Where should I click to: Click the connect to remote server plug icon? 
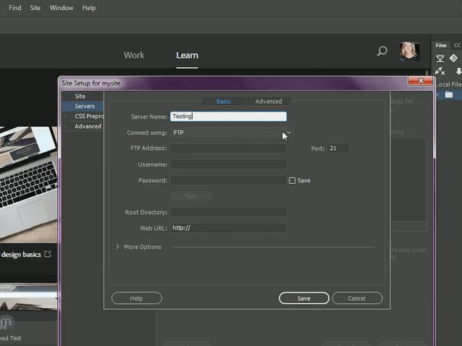[x=440, y=71]
